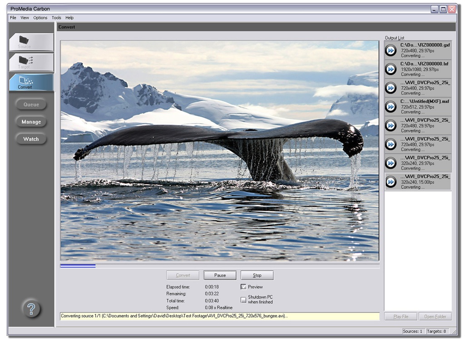Disable the Preview checkbox
Viewport: 465px width, 340px height.
pos(243,287)
